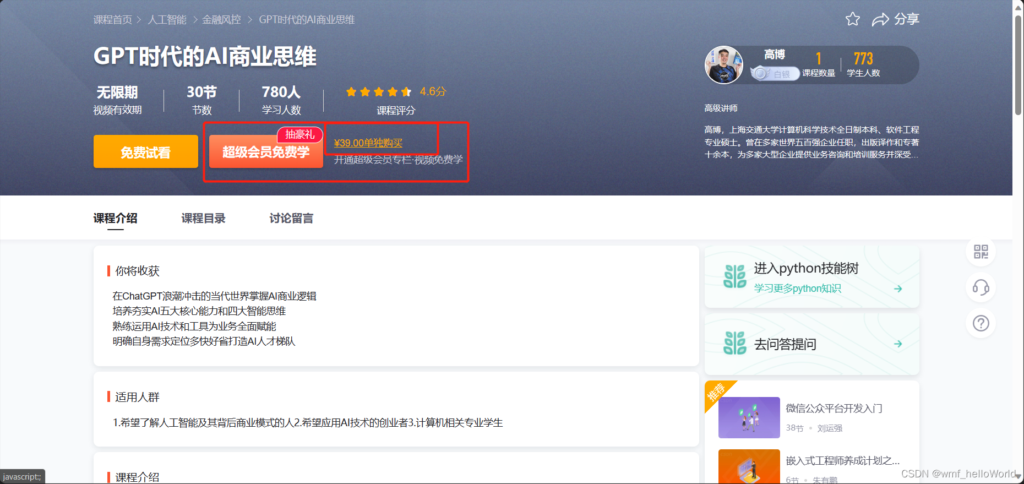Screen dimensions: 1024x484
Task: Click the 高级讲师 label
Action: point(721,108)
